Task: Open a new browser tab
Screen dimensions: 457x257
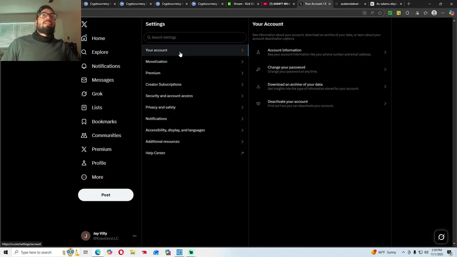Action: click(x=409, y=4)
